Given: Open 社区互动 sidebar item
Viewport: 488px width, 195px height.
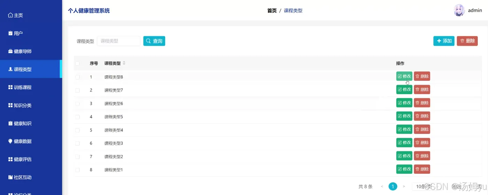Looking at the screenshot, I should point(31,177).
